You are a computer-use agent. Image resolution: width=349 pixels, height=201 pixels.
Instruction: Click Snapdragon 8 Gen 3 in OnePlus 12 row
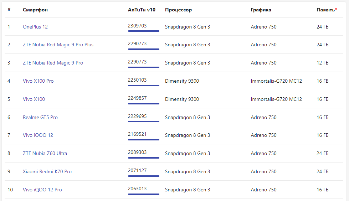pos(188,27)
